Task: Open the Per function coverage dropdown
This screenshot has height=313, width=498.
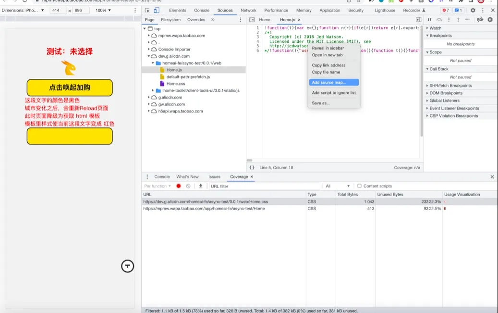Action: (158, 186)
